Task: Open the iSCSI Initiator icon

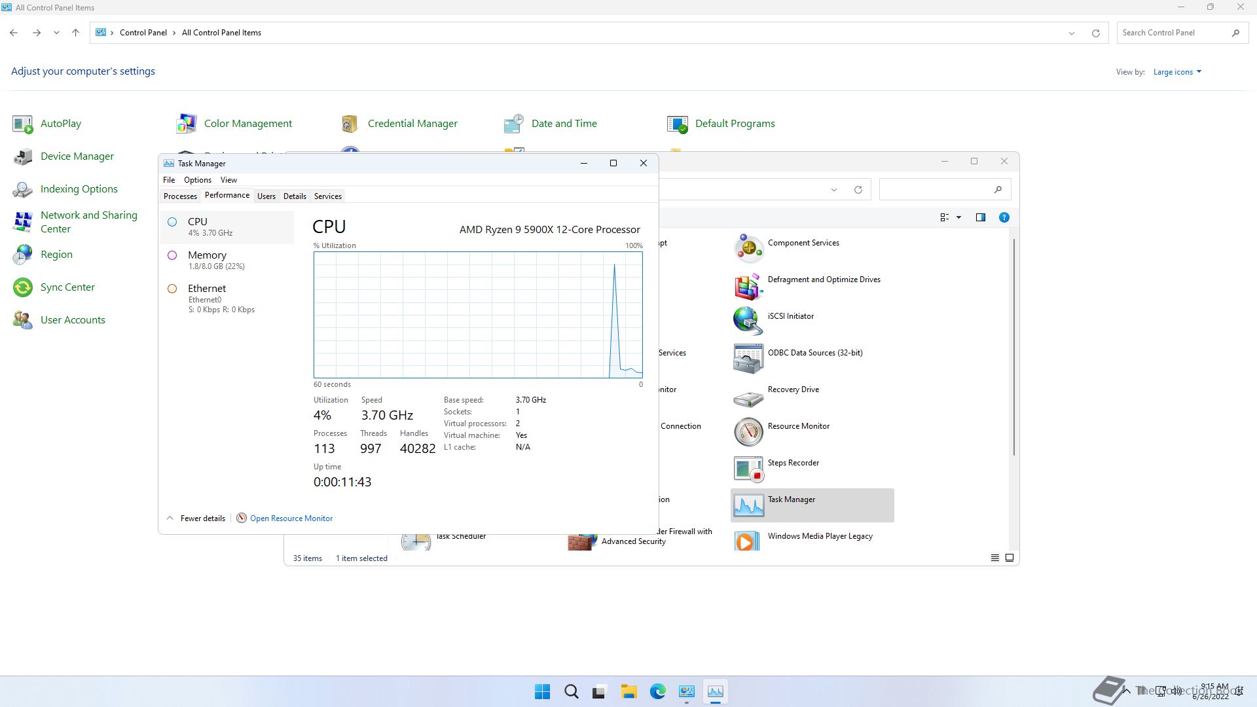Action: [x=748, y=321]
